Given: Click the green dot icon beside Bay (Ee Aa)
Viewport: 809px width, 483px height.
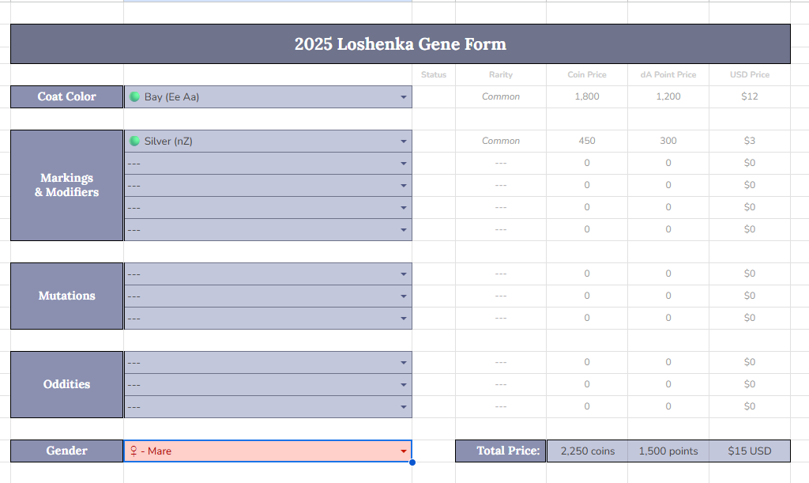Looking at the screenshot, I should coord(134,96).
